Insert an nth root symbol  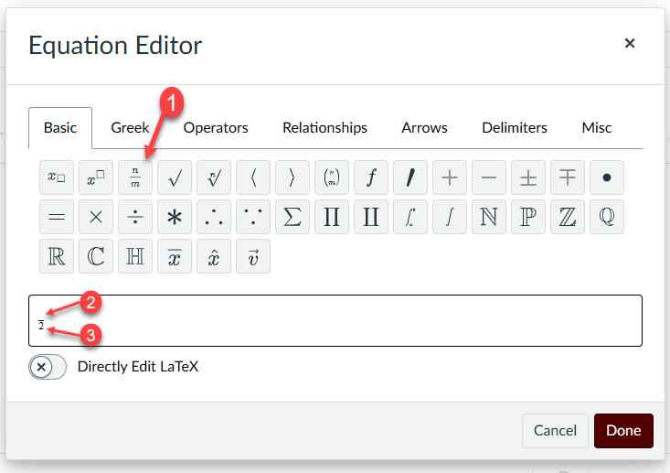coord(214,177)
